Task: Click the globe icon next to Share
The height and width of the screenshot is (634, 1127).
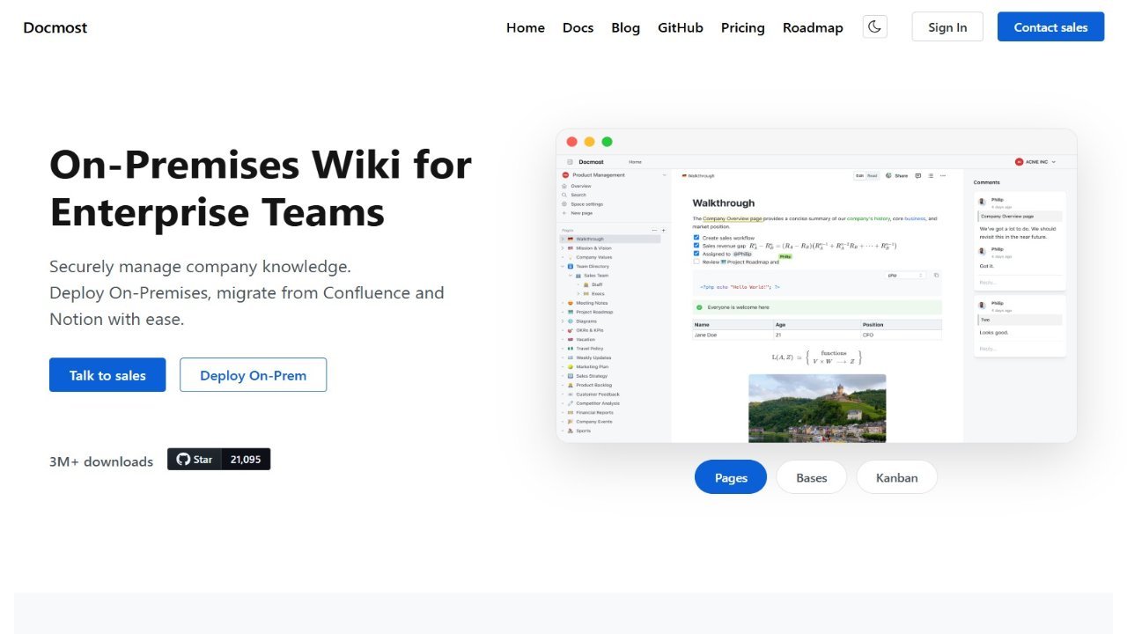Action: [x=889, y=176]
